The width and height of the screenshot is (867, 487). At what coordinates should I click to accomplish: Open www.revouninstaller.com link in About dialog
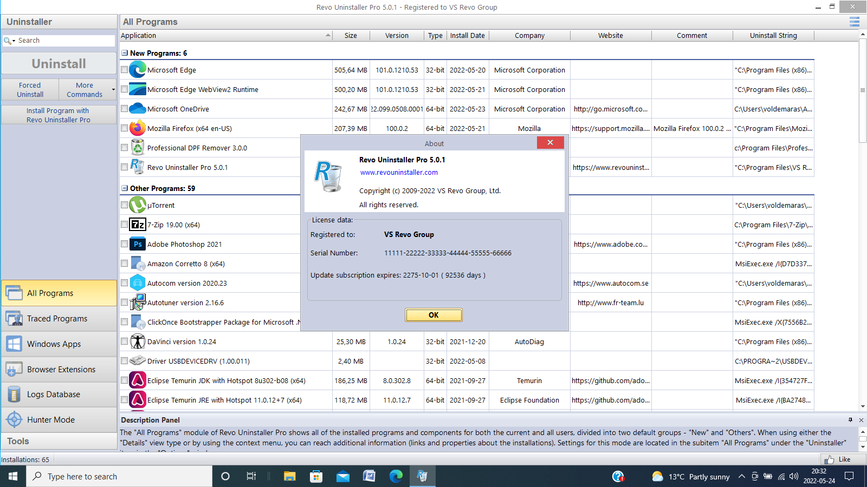pos(399,173)
